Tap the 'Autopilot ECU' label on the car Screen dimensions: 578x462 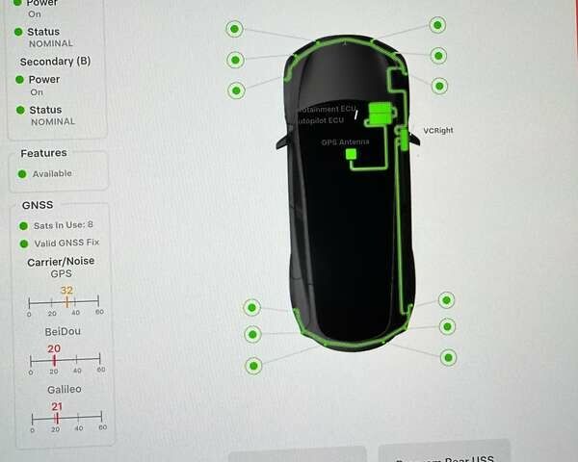click(321, 121)
